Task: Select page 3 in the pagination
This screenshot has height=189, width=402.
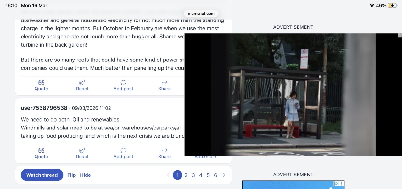Action: (x=193, y=175)
